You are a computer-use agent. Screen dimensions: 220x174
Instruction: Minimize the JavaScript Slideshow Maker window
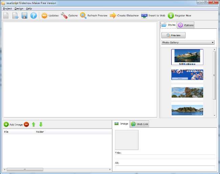click(x=200, y=2)
